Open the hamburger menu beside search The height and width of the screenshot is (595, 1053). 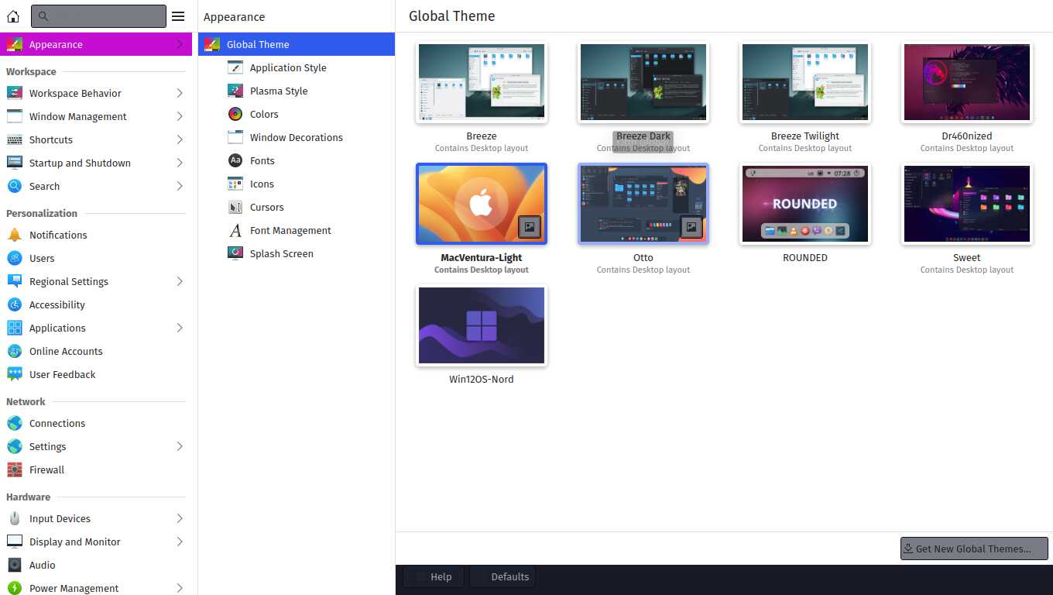click(178, 15)
